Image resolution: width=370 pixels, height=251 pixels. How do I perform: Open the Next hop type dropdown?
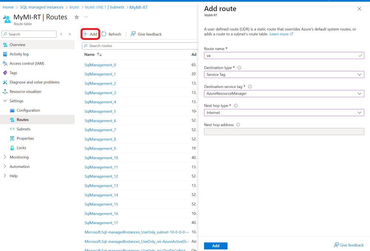click(x=284, y=112)
